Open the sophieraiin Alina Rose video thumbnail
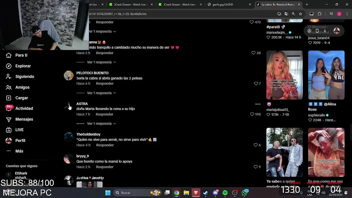Viewport: 352px width, 198px height. click(x=326, y=75)
